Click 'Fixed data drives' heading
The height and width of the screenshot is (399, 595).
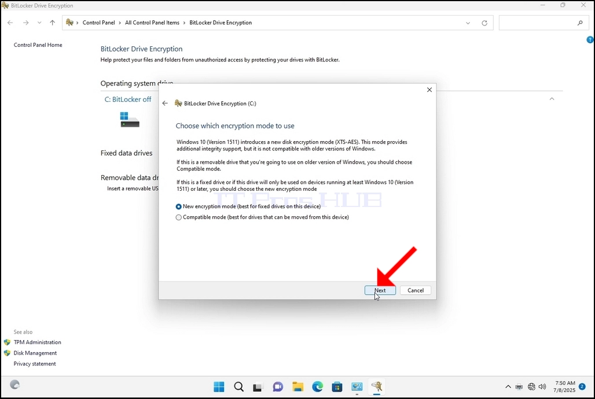coord(126,153)
